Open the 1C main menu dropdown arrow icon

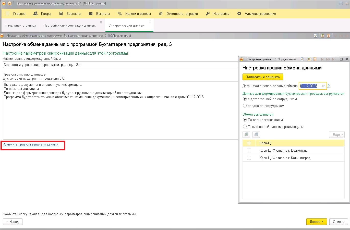pos(10,3)
